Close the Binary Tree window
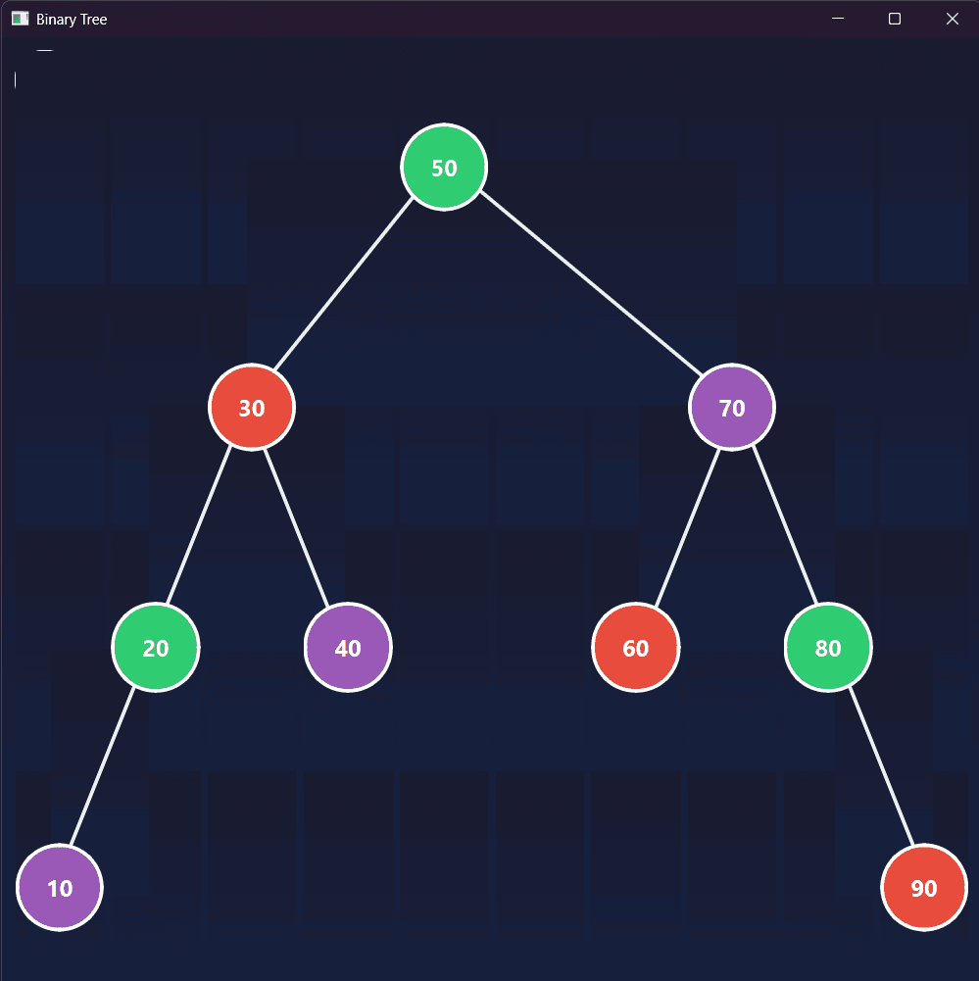The height and width of the screenshot is (981, 979). tap(953, 19)
